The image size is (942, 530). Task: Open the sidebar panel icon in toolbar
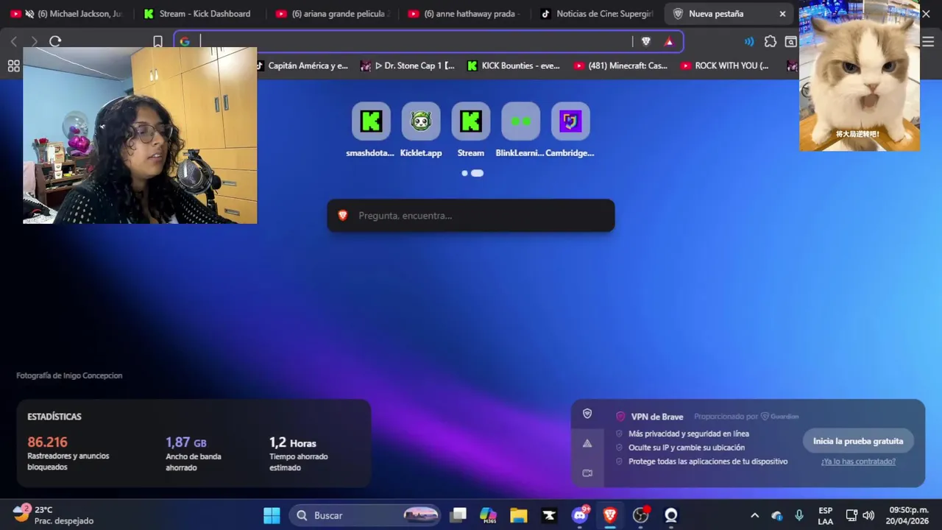coord(790,42)
